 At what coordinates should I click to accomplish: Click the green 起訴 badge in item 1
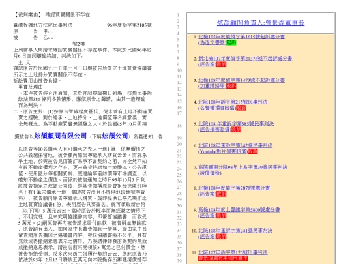tap(231, 42)
